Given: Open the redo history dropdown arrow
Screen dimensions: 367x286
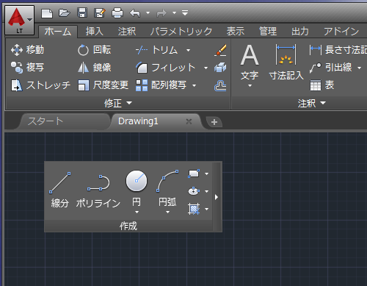Looking at the screenshot, I should tap(174, 12).
